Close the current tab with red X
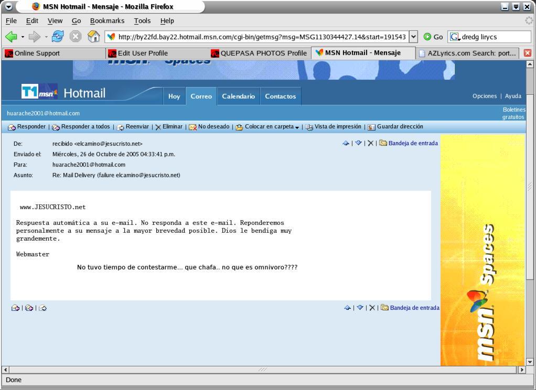 pos(528,53)
